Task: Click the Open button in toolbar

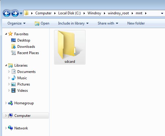Action: pyautogui.click(x=42, y=23)
